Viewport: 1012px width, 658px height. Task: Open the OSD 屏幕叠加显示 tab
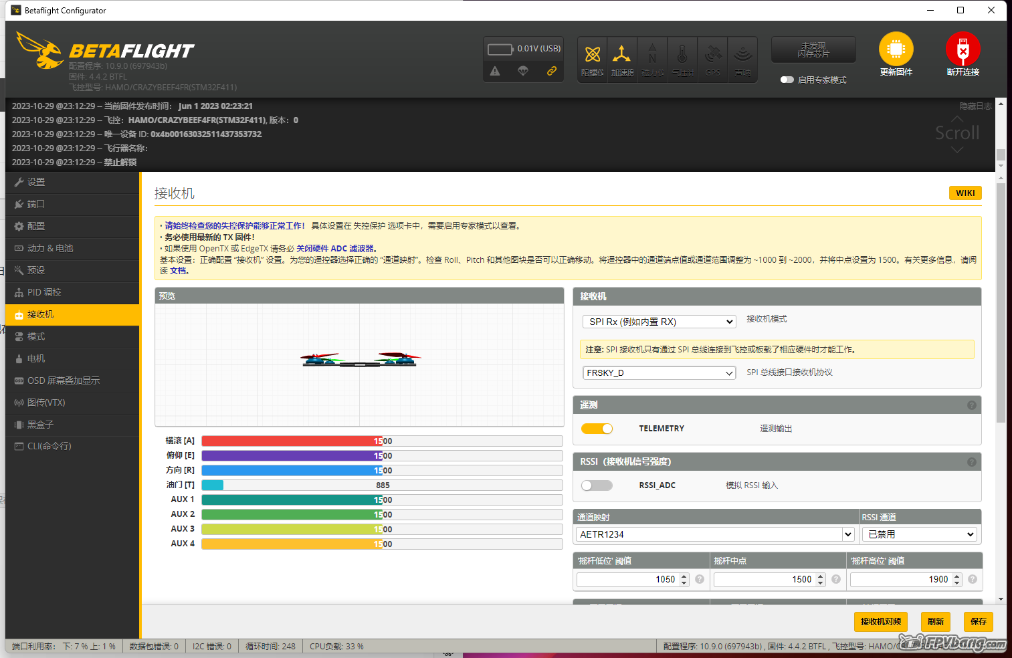pos(72,380)
